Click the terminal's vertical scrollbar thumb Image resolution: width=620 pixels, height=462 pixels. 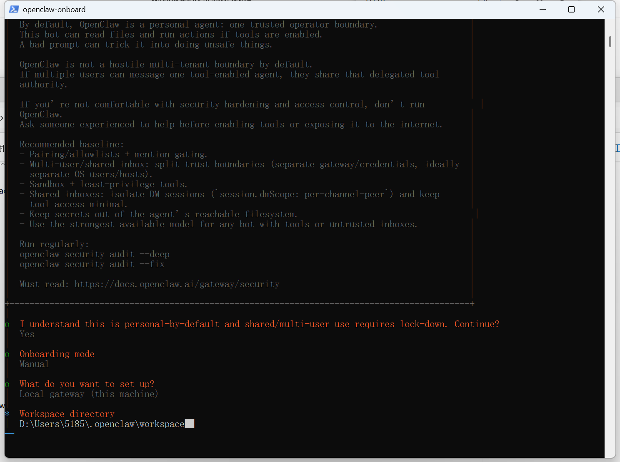[x=610, y=42]
